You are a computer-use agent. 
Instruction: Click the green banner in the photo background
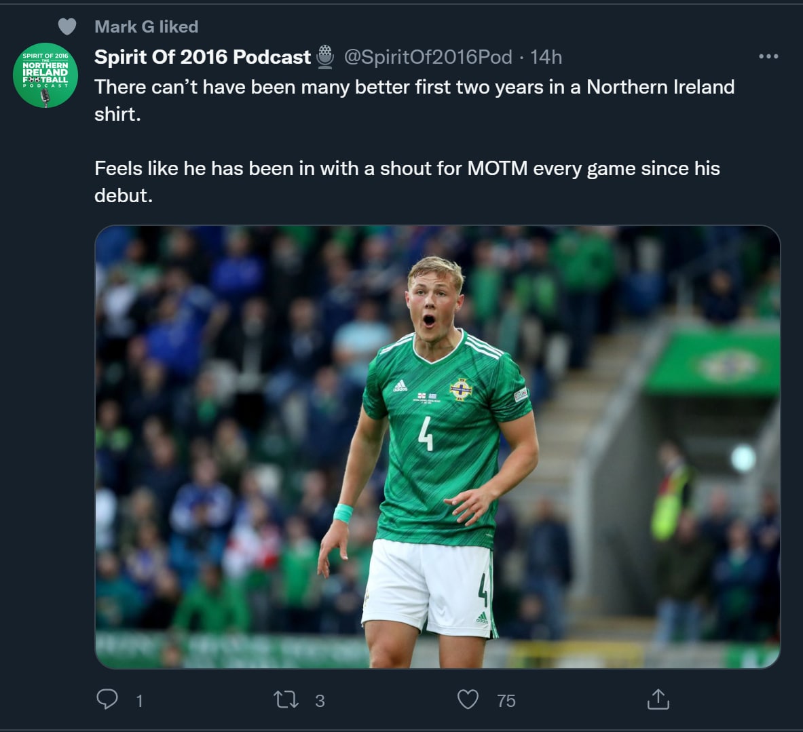713,363
